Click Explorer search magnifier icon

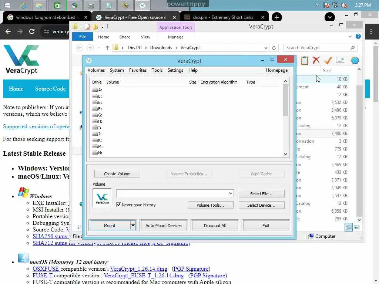click(x=352, y=48)
